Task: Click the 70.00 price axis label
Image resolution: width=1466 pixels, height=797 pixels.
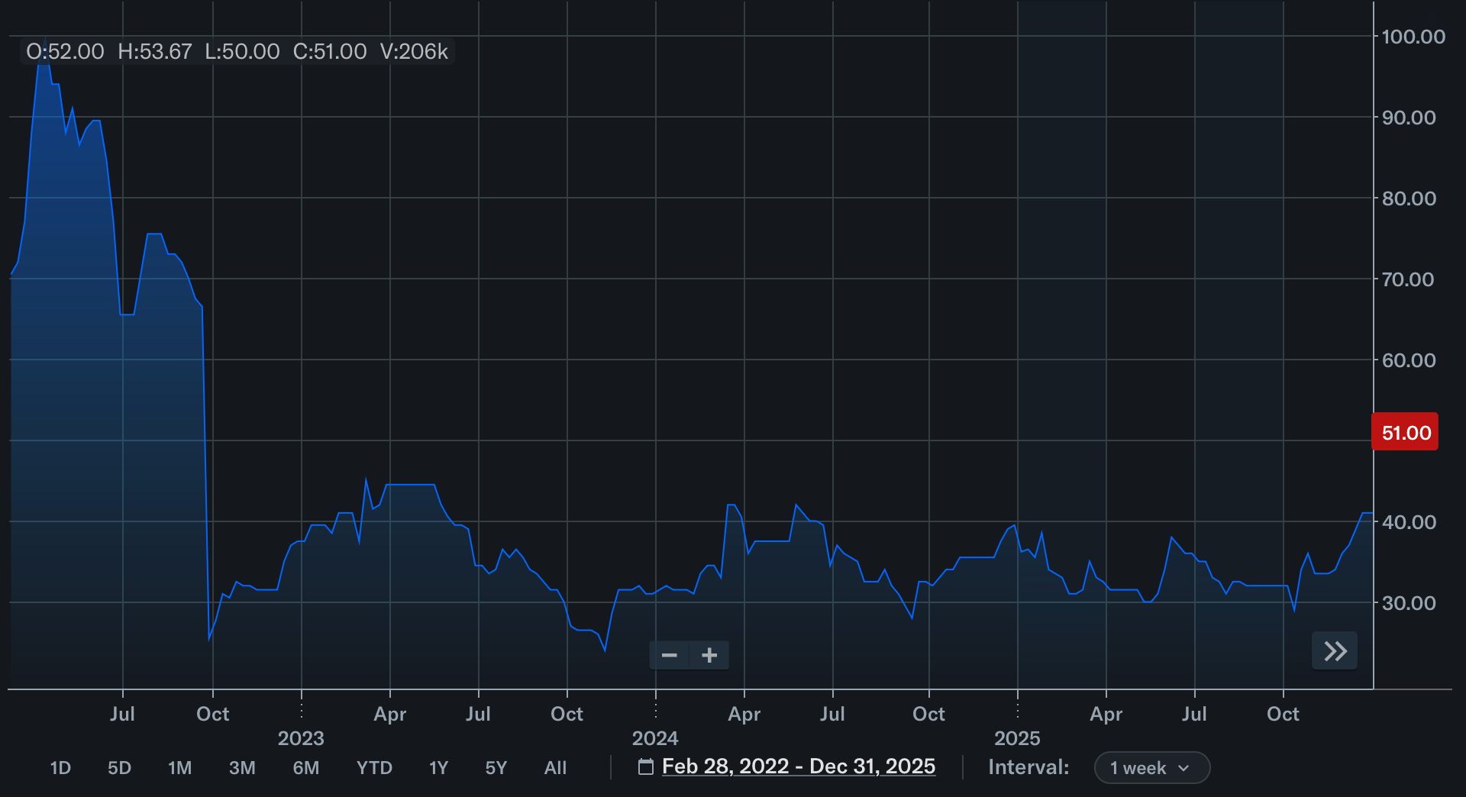Action: pos(1409,279)
